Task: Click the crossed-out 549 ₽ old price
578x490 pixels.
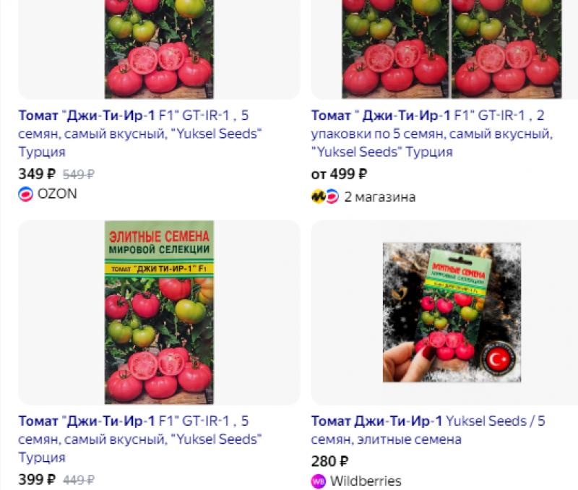Action: (x=79, y=174)
